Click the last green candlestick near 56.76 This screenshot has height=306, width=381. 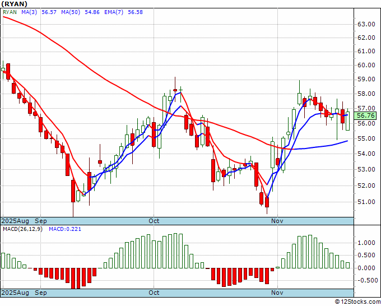[348, 121]
